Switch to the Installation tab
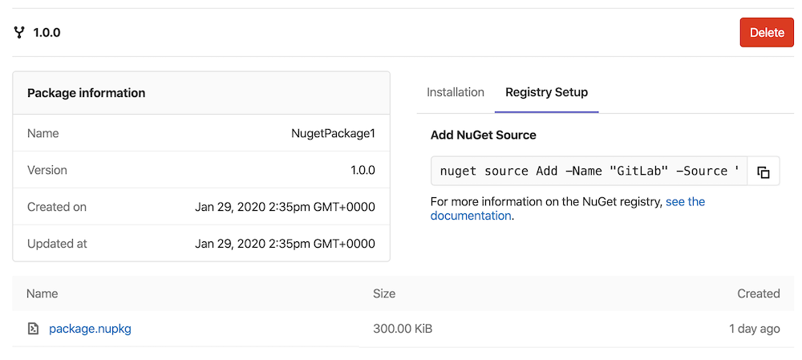 [x=456, y=92]
